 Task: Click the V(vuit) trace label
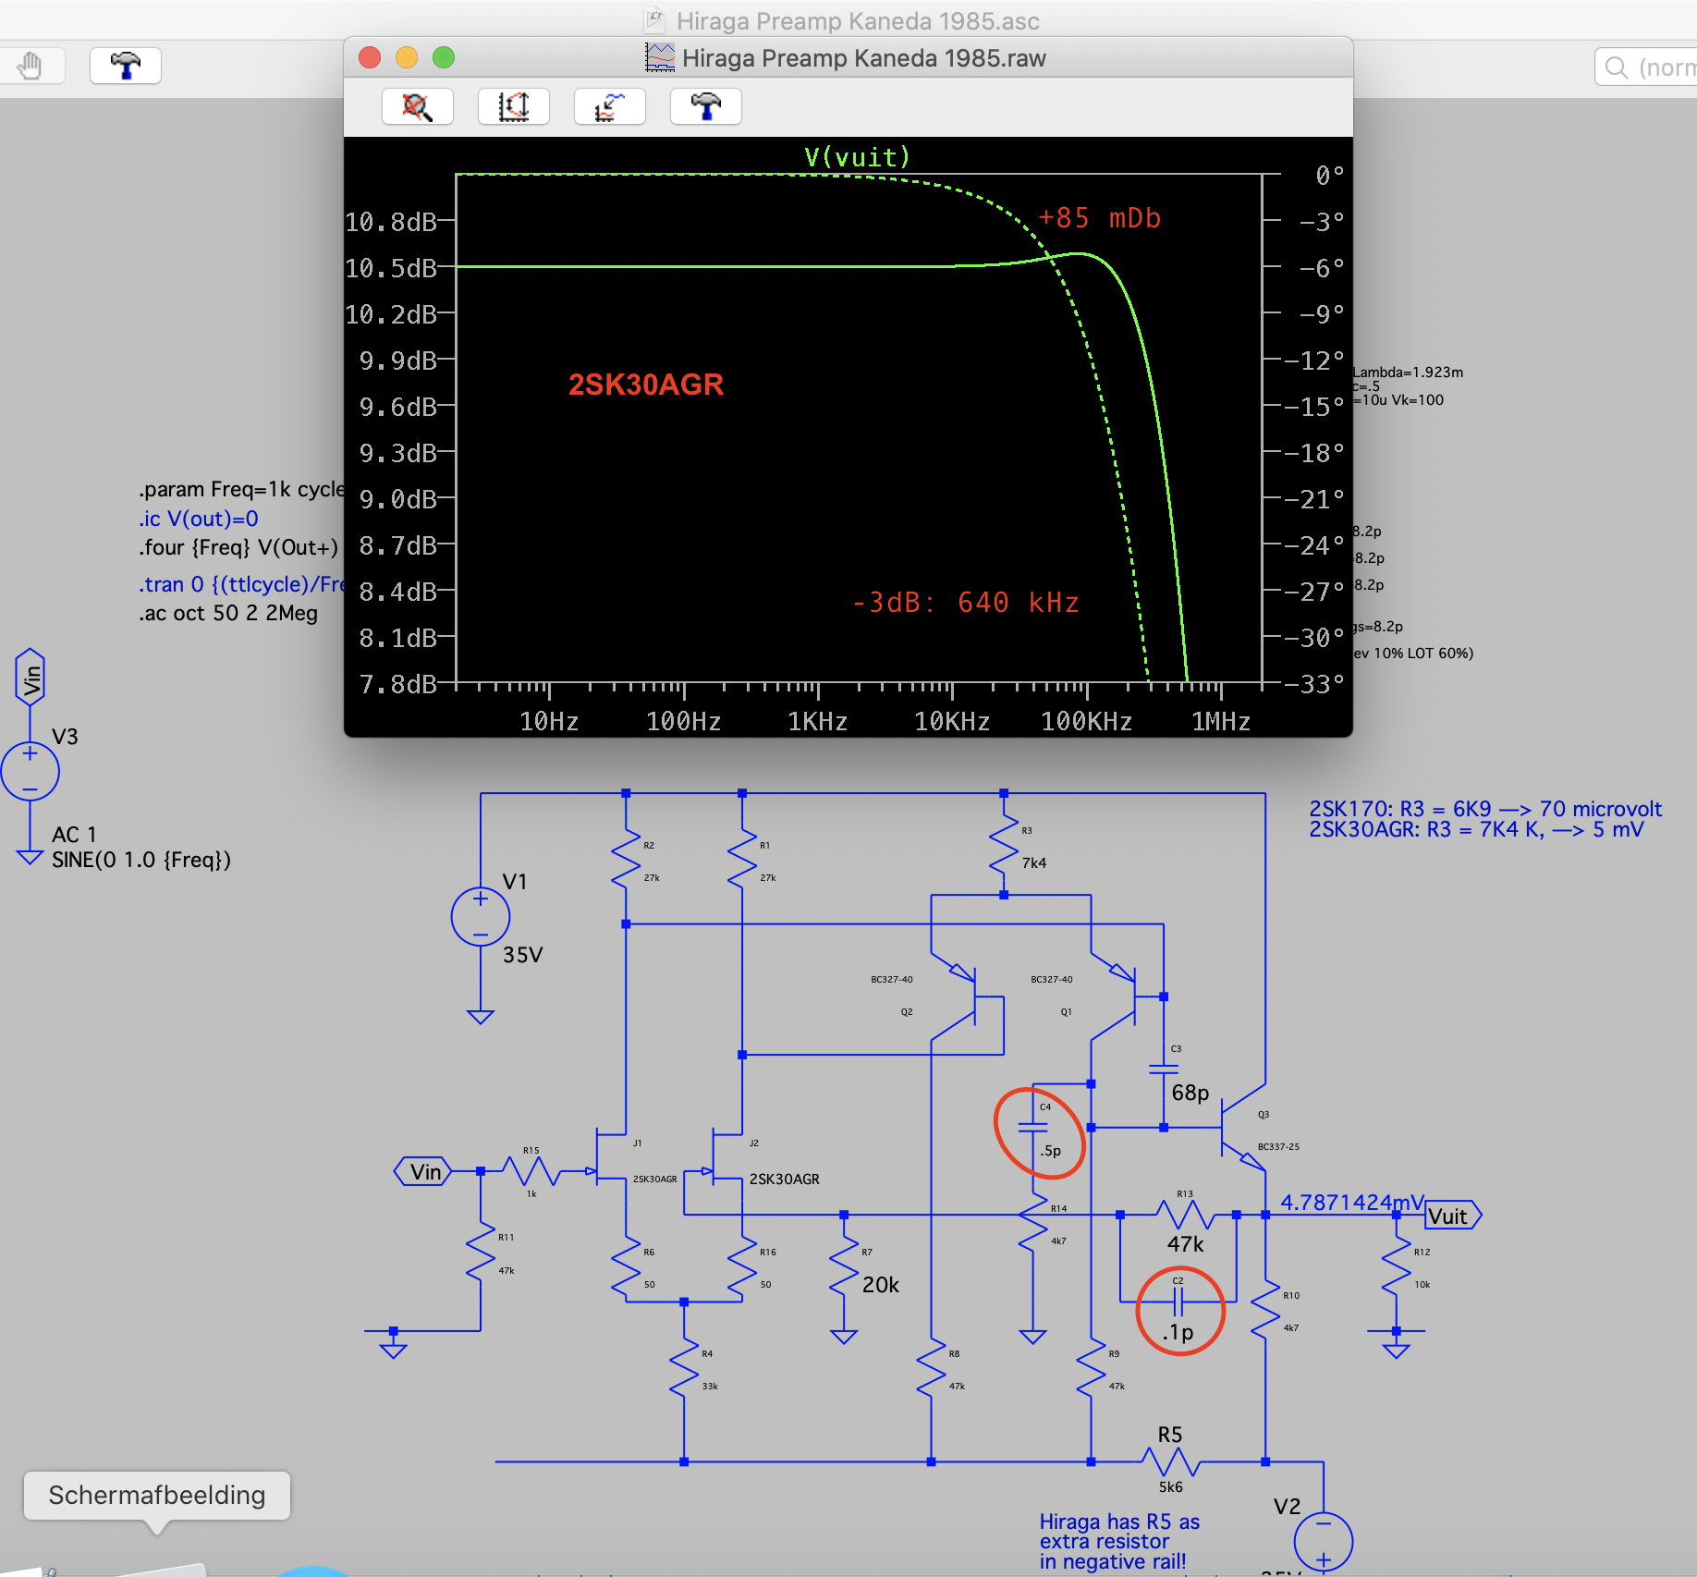pyautogui.click(x=858, y=157)
